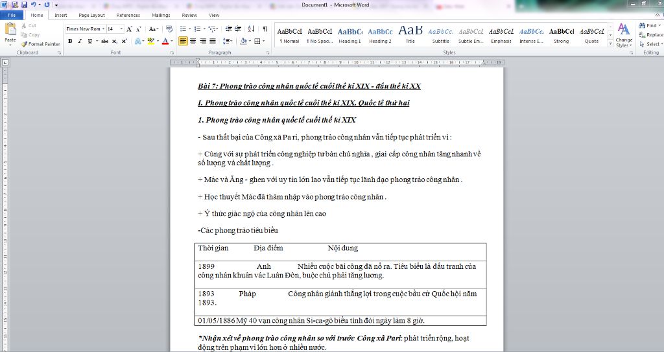Pick the paragraph shading color
This screenshot has height=352, width=664.
pos(243,41)
